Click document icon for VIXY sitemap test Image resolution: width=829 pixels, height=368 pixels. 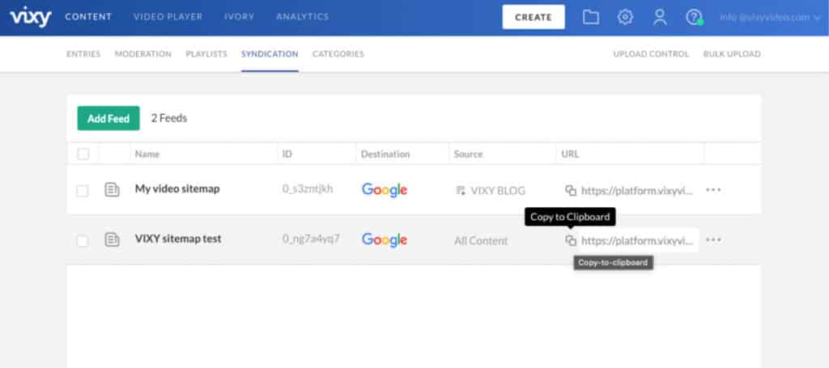click(x=112, y=239)
